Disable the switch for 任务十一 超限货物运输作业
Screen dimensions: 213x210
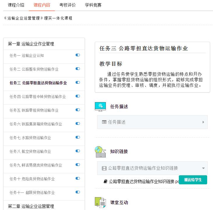(x=78, y=192)
